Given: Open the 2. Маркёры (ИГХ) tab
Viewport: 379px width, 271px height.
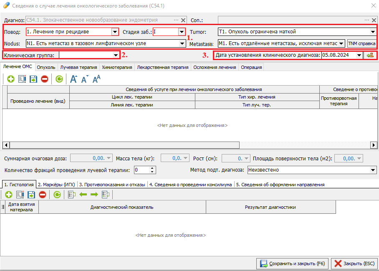Looking at the screenshot, I should coord(56,184).
